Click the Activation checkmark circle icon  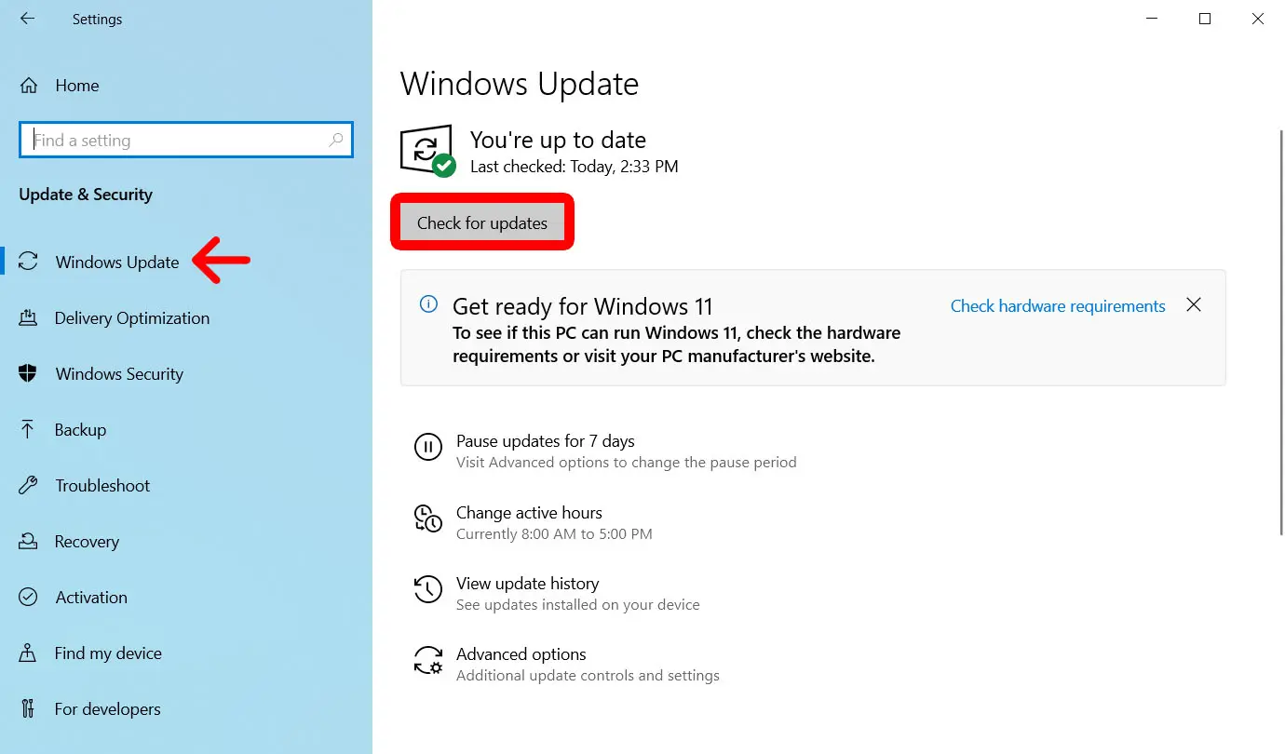tap(28, 598)
